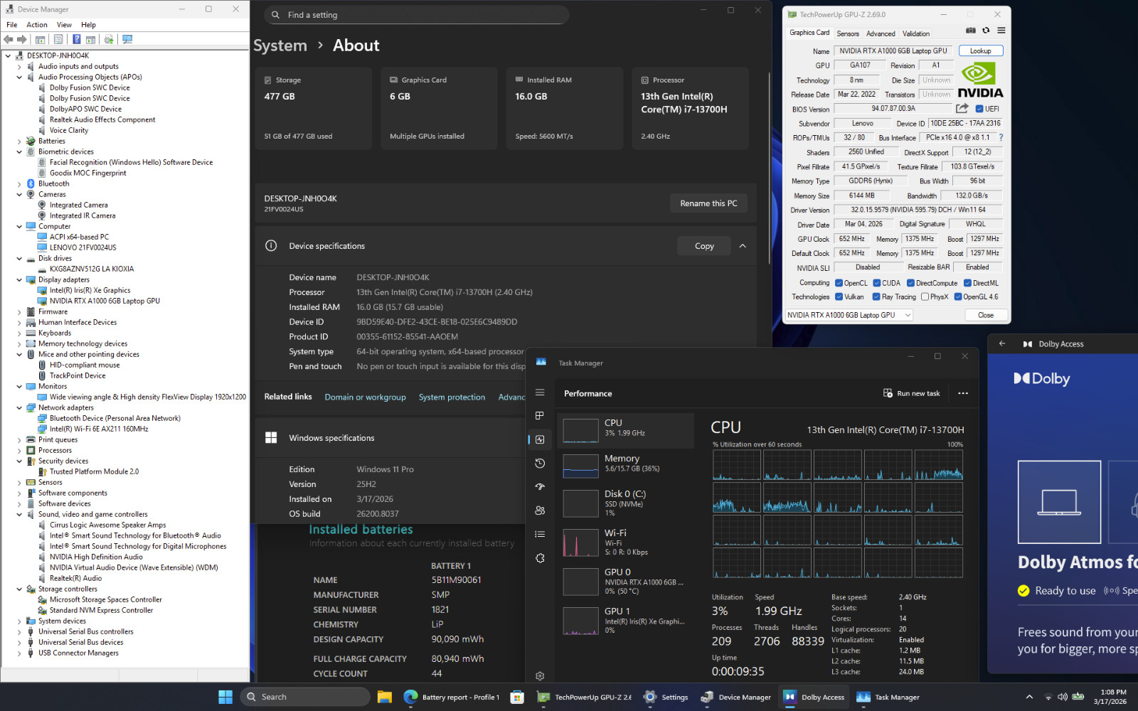This screenshot has height=711, width=1138.
Task: Toggle OpenCL checkbox in GPU-Z
Action: (839, 283)
